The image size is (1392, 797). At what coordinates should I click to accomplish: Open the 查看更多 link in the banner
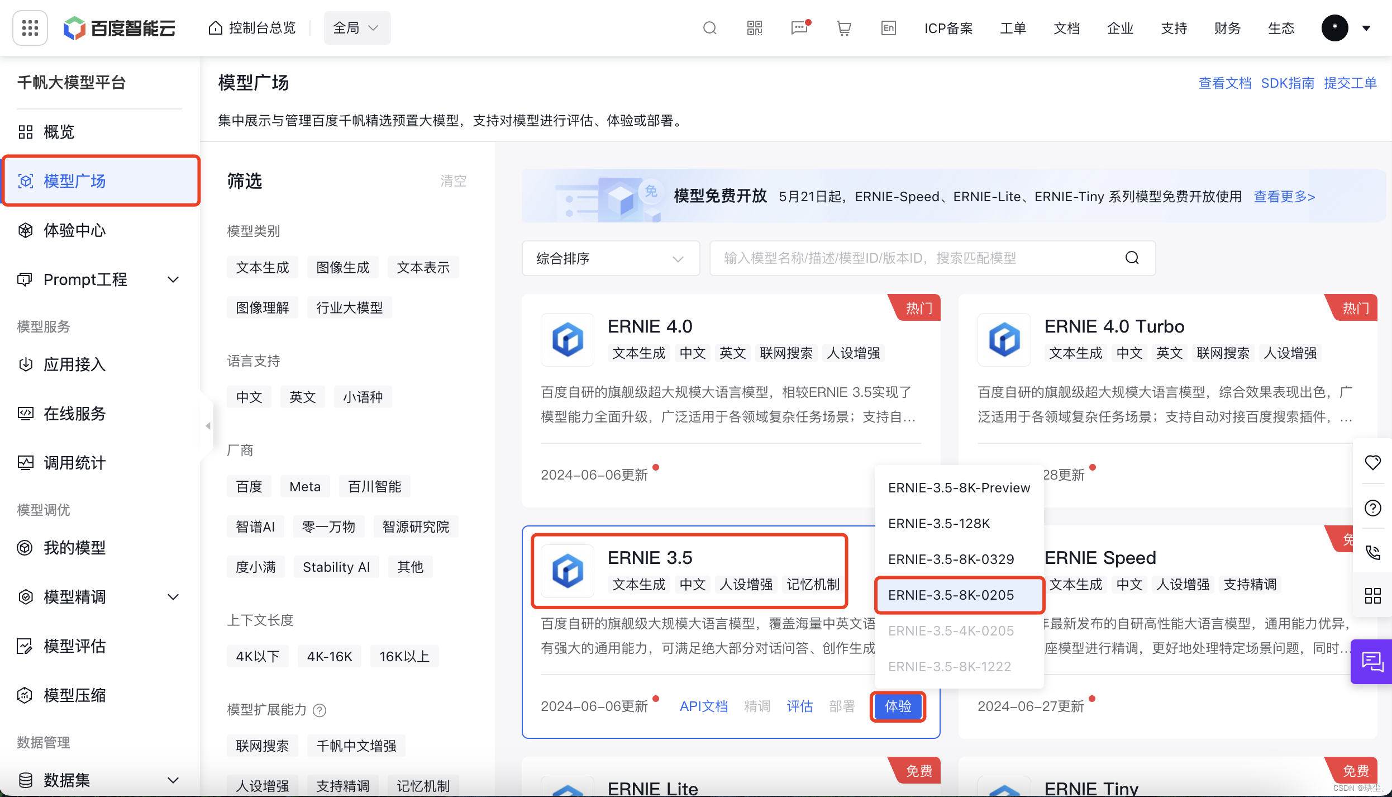[1284, 197]
